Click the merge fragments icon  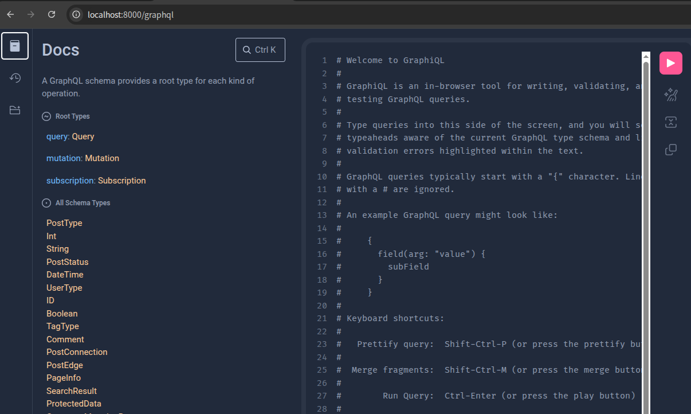(x=670, y=122)
